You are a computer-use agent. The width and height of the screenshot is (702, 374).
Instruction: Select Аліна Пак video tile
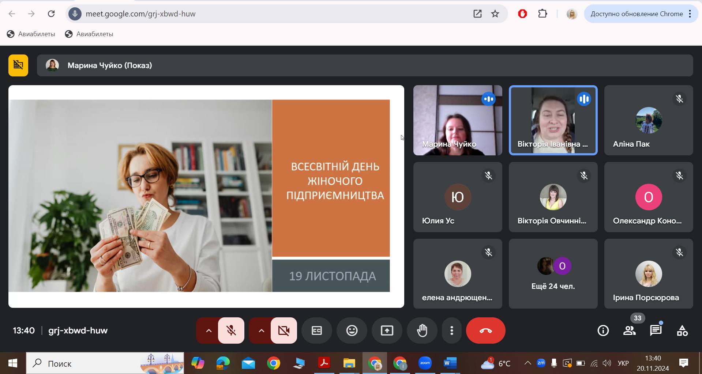(648, 120)
